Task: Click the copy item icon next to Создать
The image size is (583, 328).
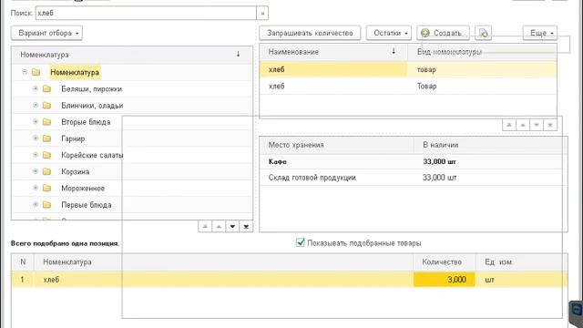Action: [x=483, y=33]
